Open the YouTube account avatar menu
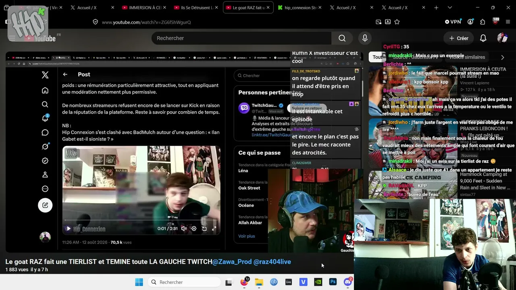This screenshot has width=516, height=290. tap(502, 38)
